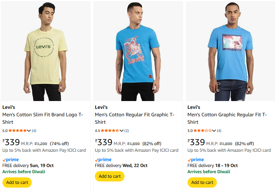Open the yellow Levi's logo T-shirt image
275x193 pixels.
point(46,52)
